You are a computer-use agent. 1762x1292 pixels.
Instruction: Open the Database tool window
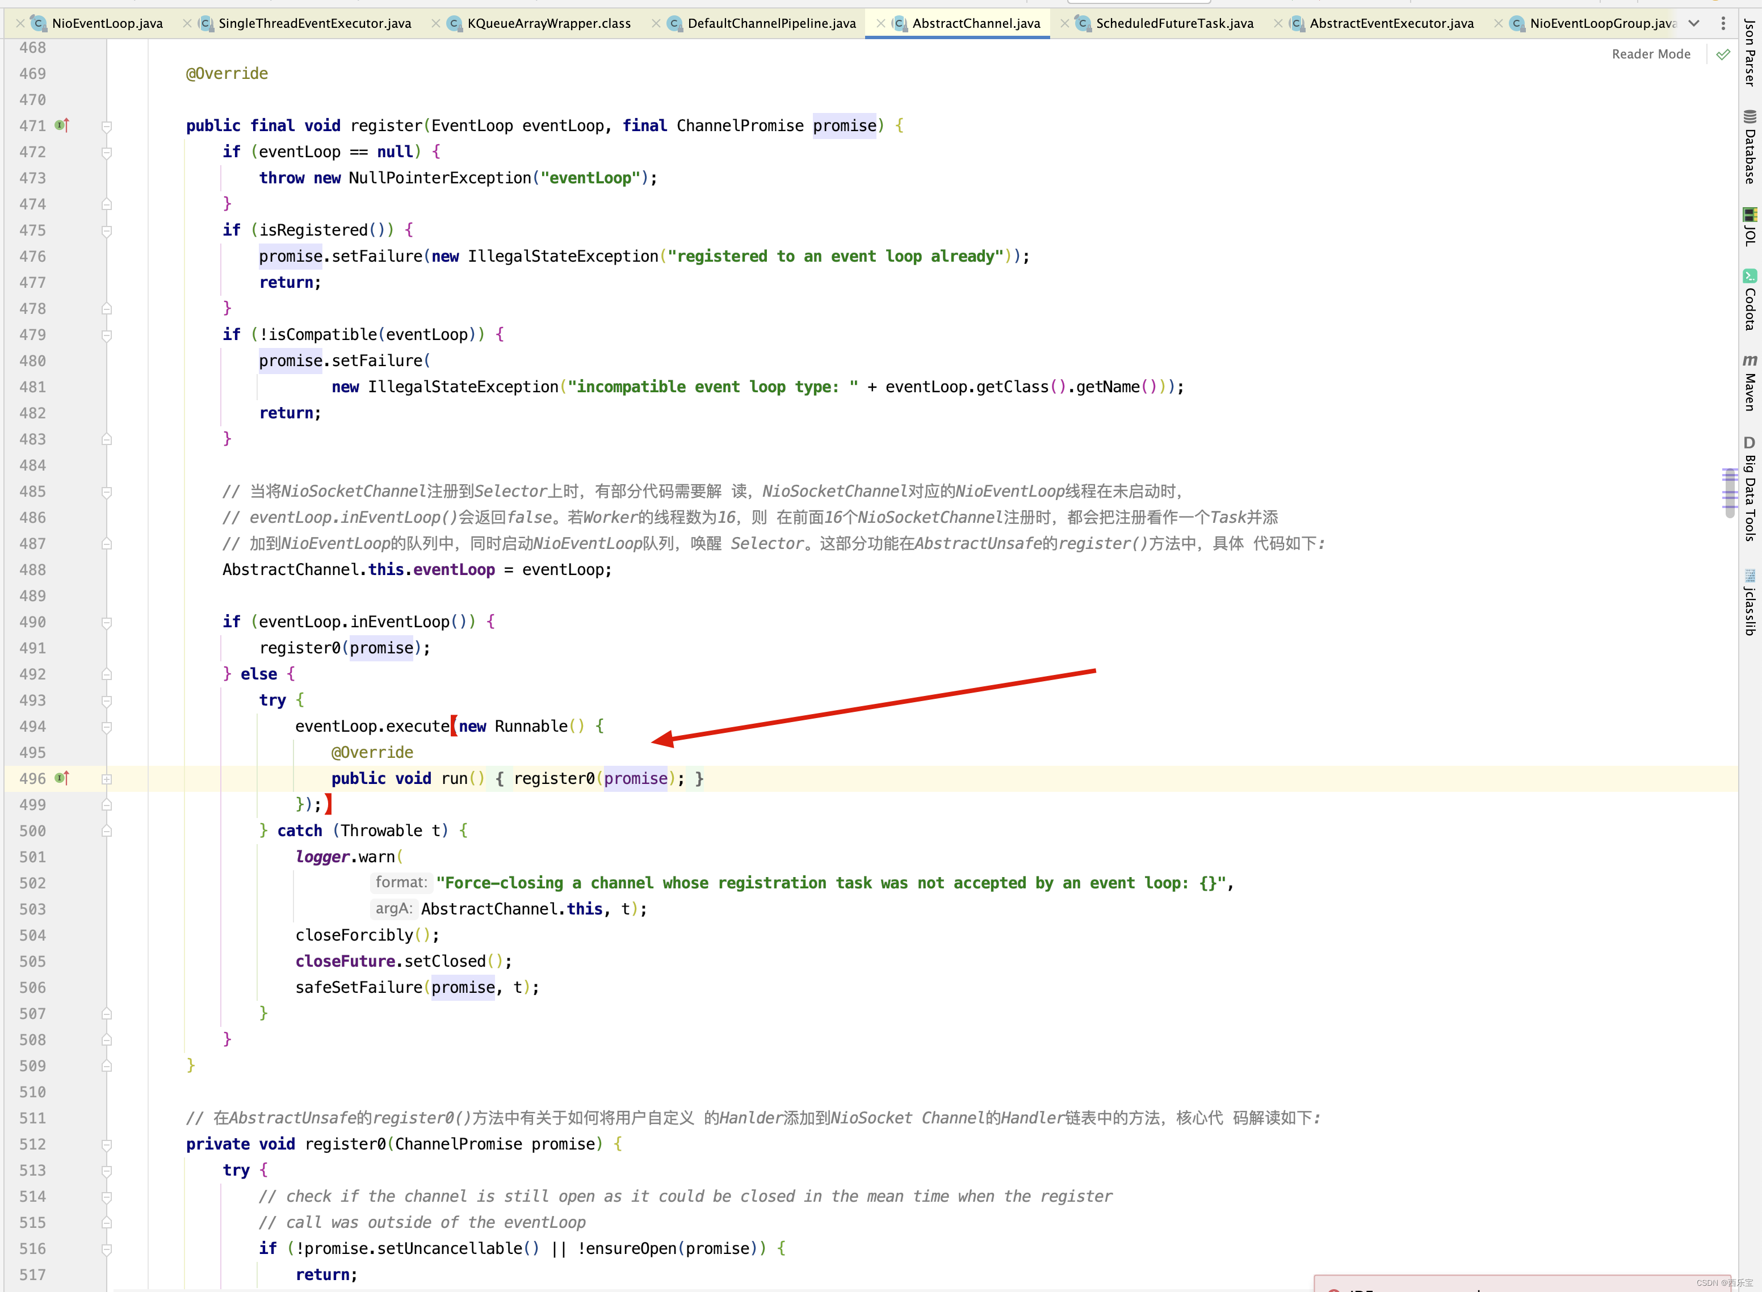coord(1750,149)
